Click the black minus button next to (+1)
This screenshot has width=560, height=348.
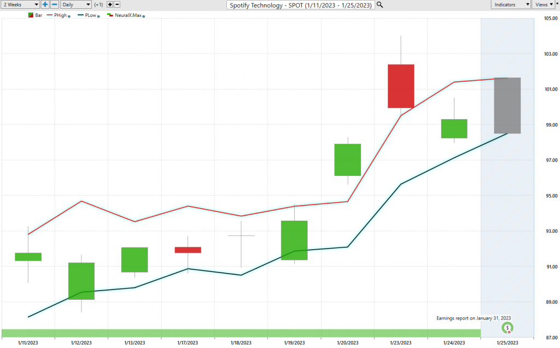tap(117, 4)
